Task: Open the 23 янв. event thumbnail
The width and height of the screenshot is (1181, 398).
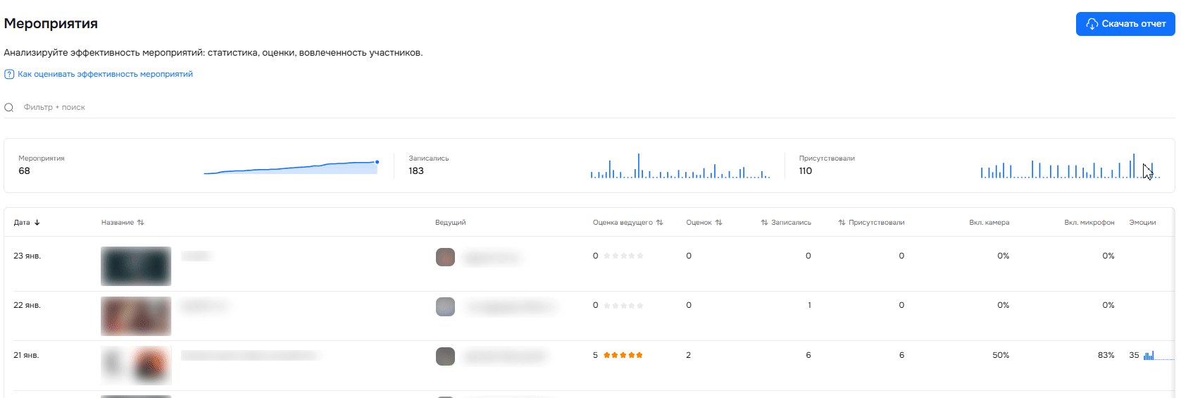Action: point(136,266)
